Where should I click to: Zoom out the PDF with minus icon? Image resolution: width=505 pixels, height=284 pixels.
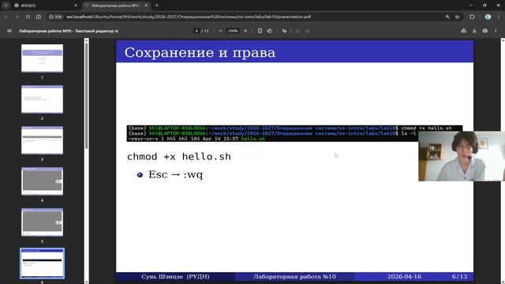[x=220, y=31]
